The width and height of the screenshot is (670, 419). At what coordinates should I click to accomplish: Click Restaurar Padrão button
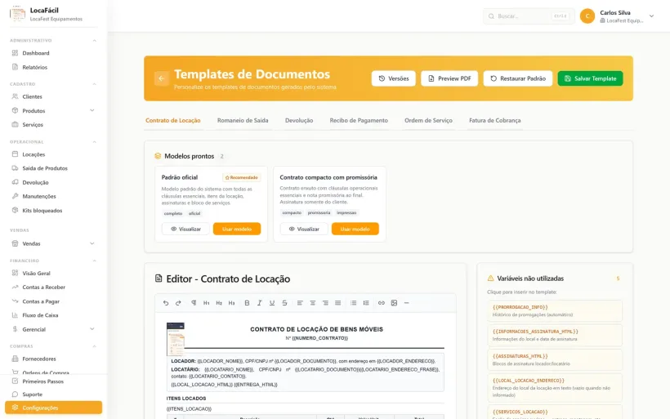[518, 78]
